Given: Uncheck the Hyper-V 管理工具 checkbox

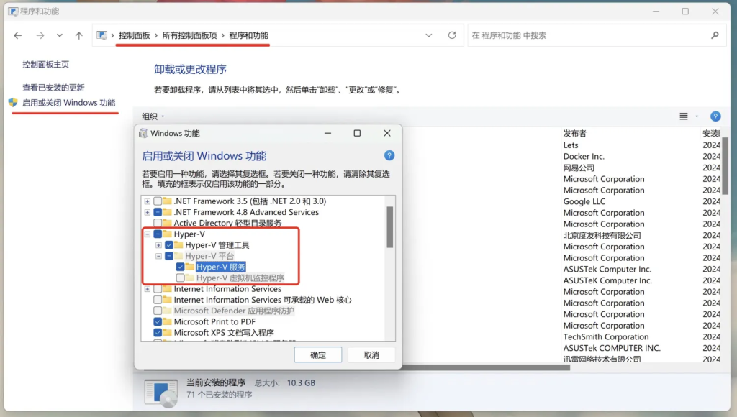Looking at the screenshot, I should 169,244.
